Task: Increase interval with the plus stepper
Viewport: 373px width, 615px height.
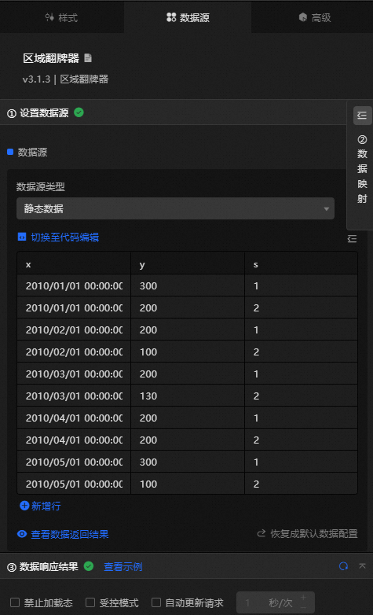Action: 303,598
